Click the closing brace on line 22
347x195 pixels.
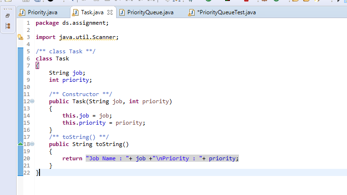(x=37, y=173)
